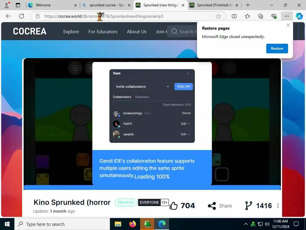Open the notification center icon
Image resolution: width=306 pixels, height=230 pixels.
(296, 224)
